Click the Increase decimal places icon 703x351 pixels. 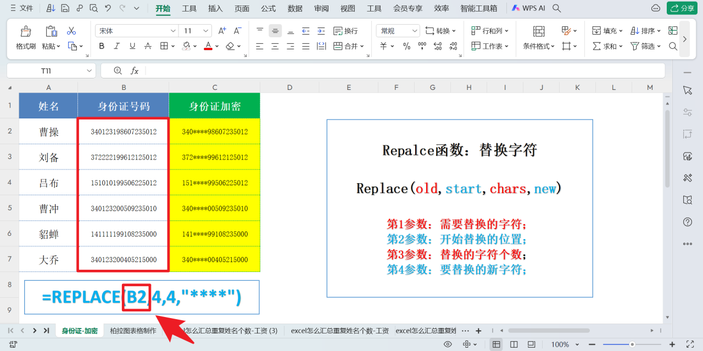(438, 46)
